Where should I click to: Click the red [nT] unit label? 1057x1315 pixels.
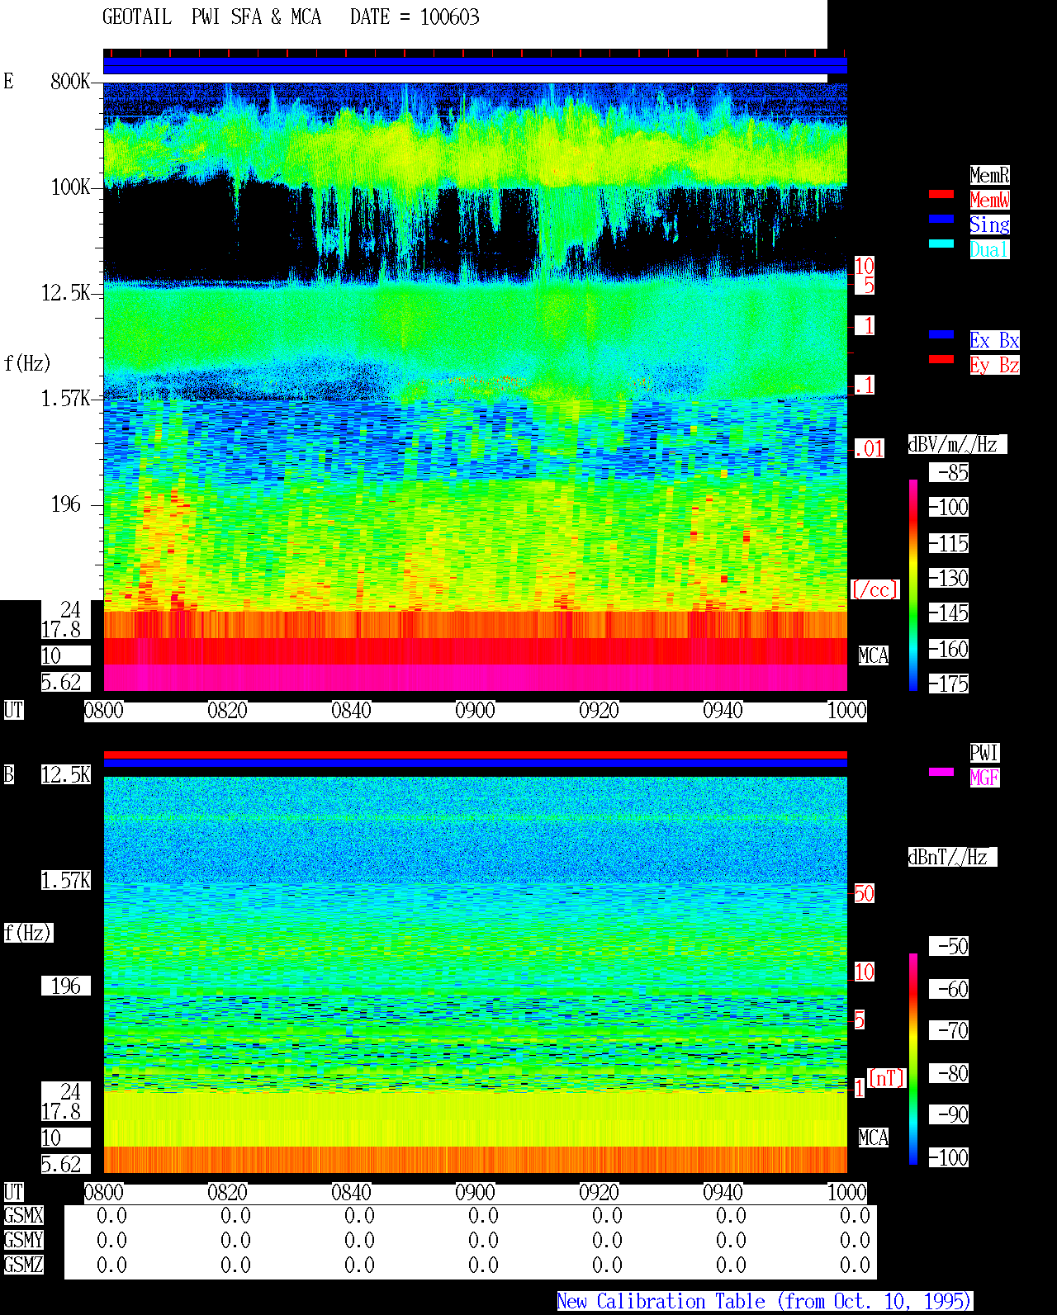887,1078
